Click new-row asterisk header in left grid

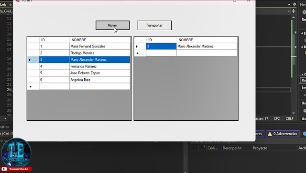click(x=33, y=86)
